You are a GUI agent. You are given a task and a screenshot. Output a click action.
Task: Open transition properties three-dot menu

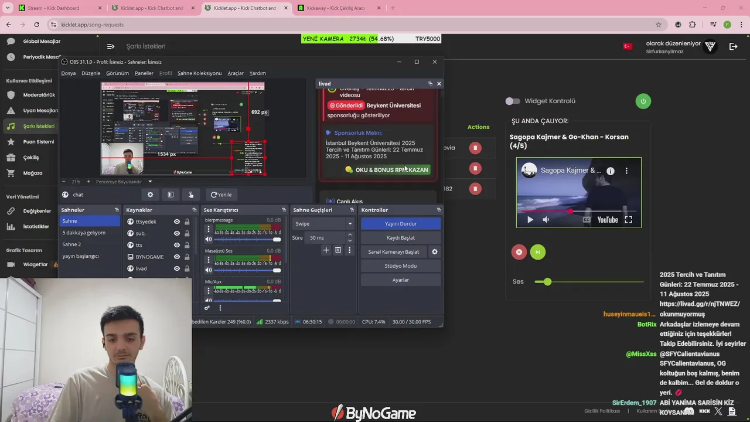click(x=350, y=250)
